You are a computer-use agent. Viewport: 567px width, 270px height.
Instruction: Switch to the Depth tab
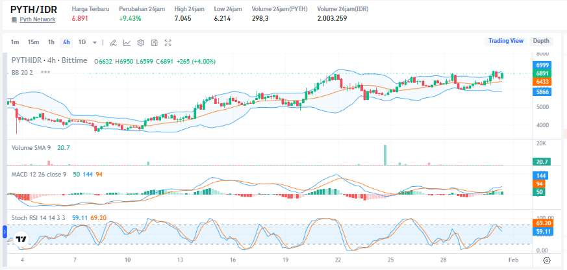pos(540,41)
